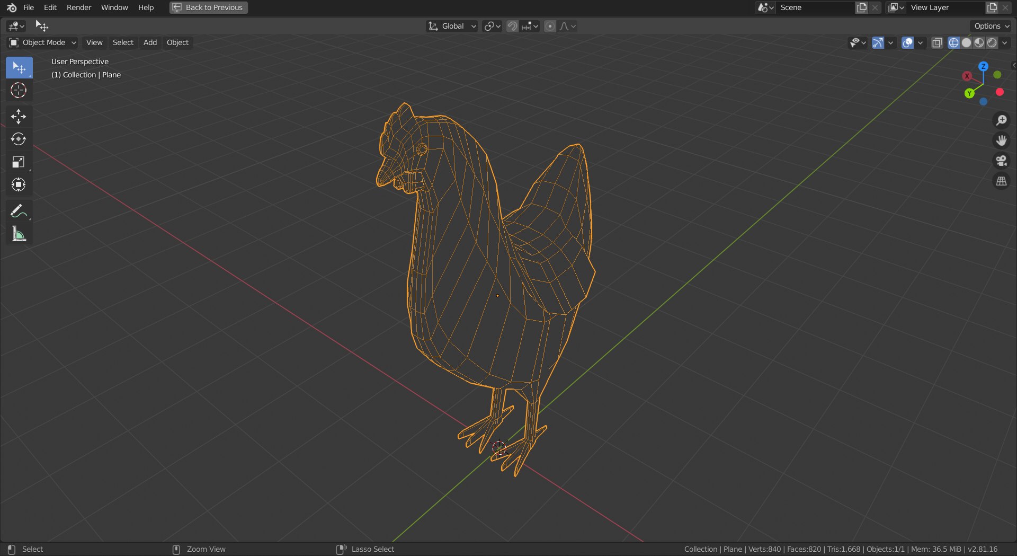The height and width of the screenshot is (556, 1017).
Task: Click the Z axis on navigation gizmo
Action: (x=984, y=66)
